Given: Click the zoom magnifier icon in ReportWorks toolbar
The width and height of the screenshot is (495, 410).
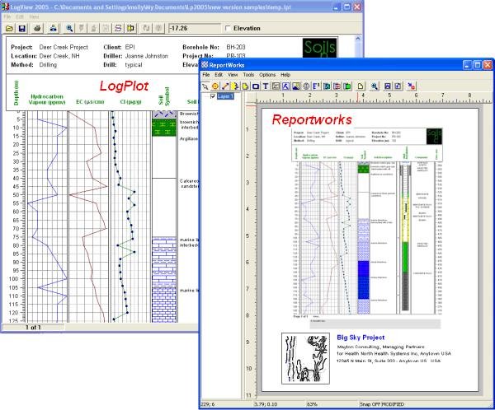Looking at the screenshot, I should pyautogui.click(x=375, y=86).
